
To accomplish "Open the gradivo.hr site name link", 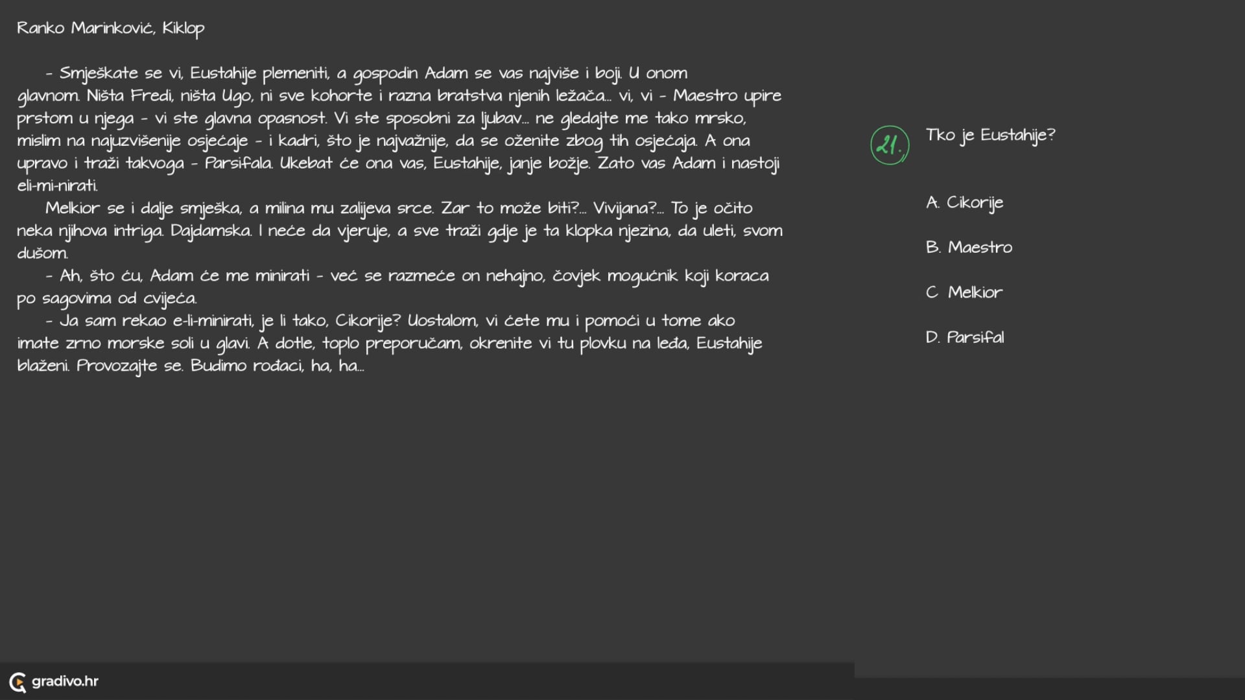I will coord(65,681).
